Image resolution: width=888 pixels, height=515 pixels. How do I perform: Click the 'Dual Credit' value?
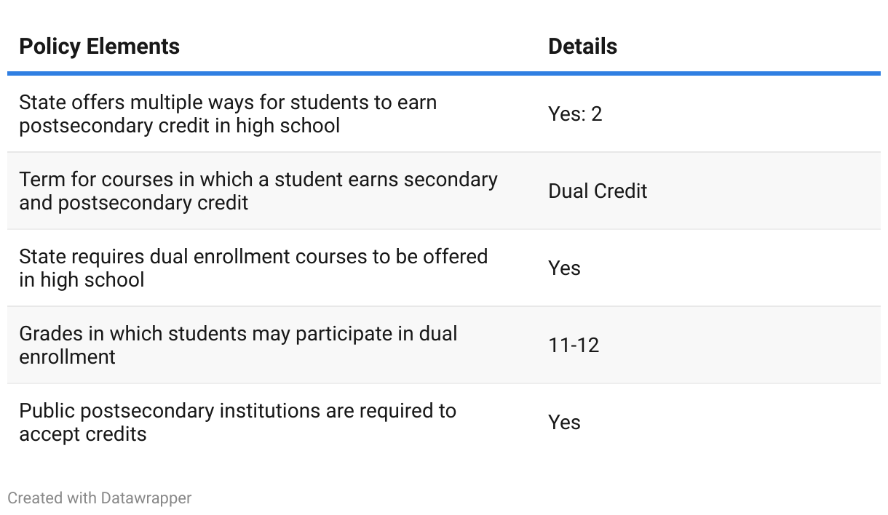[598, 191]
